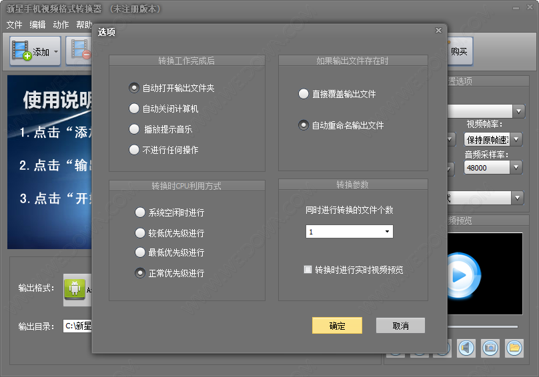Image resolution: width=539 pixels, height=377 pixels.
Task: Click the Remove video film icon
Action: (81, 49)
